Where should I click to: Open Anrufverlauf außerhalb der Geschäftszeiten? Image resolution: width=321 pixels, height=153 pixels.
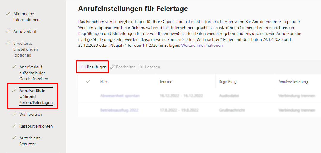click(34, 73)
